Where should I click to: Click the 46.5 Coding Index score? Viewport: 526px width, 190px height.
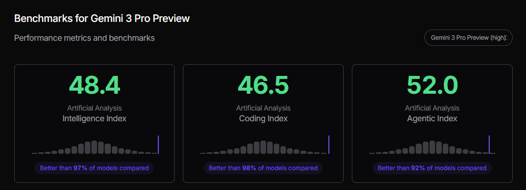(263, 85)
